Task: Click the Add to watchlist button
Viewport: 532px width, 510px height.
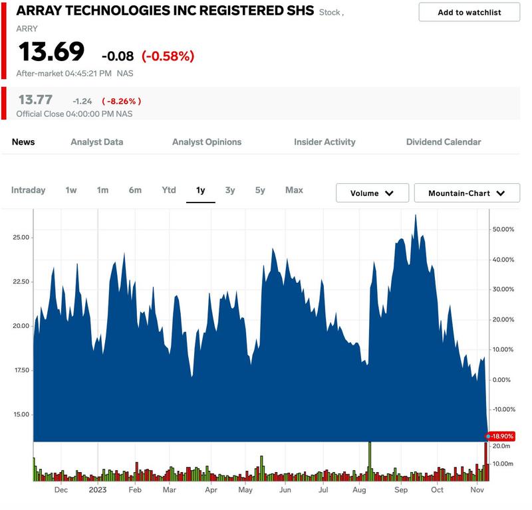Action: pyautogui.click(x=469, y=12)
